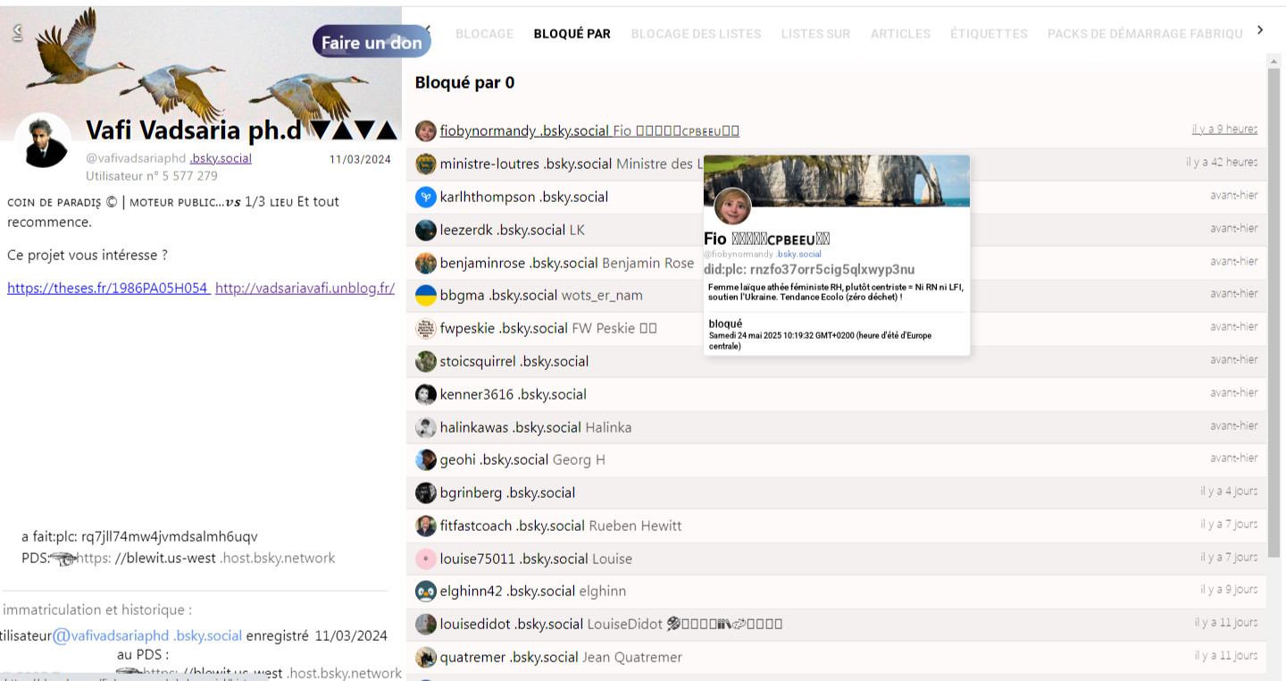
Task: Open Vafi Vadsaria profile picture
Action: [x=43, y=140]
